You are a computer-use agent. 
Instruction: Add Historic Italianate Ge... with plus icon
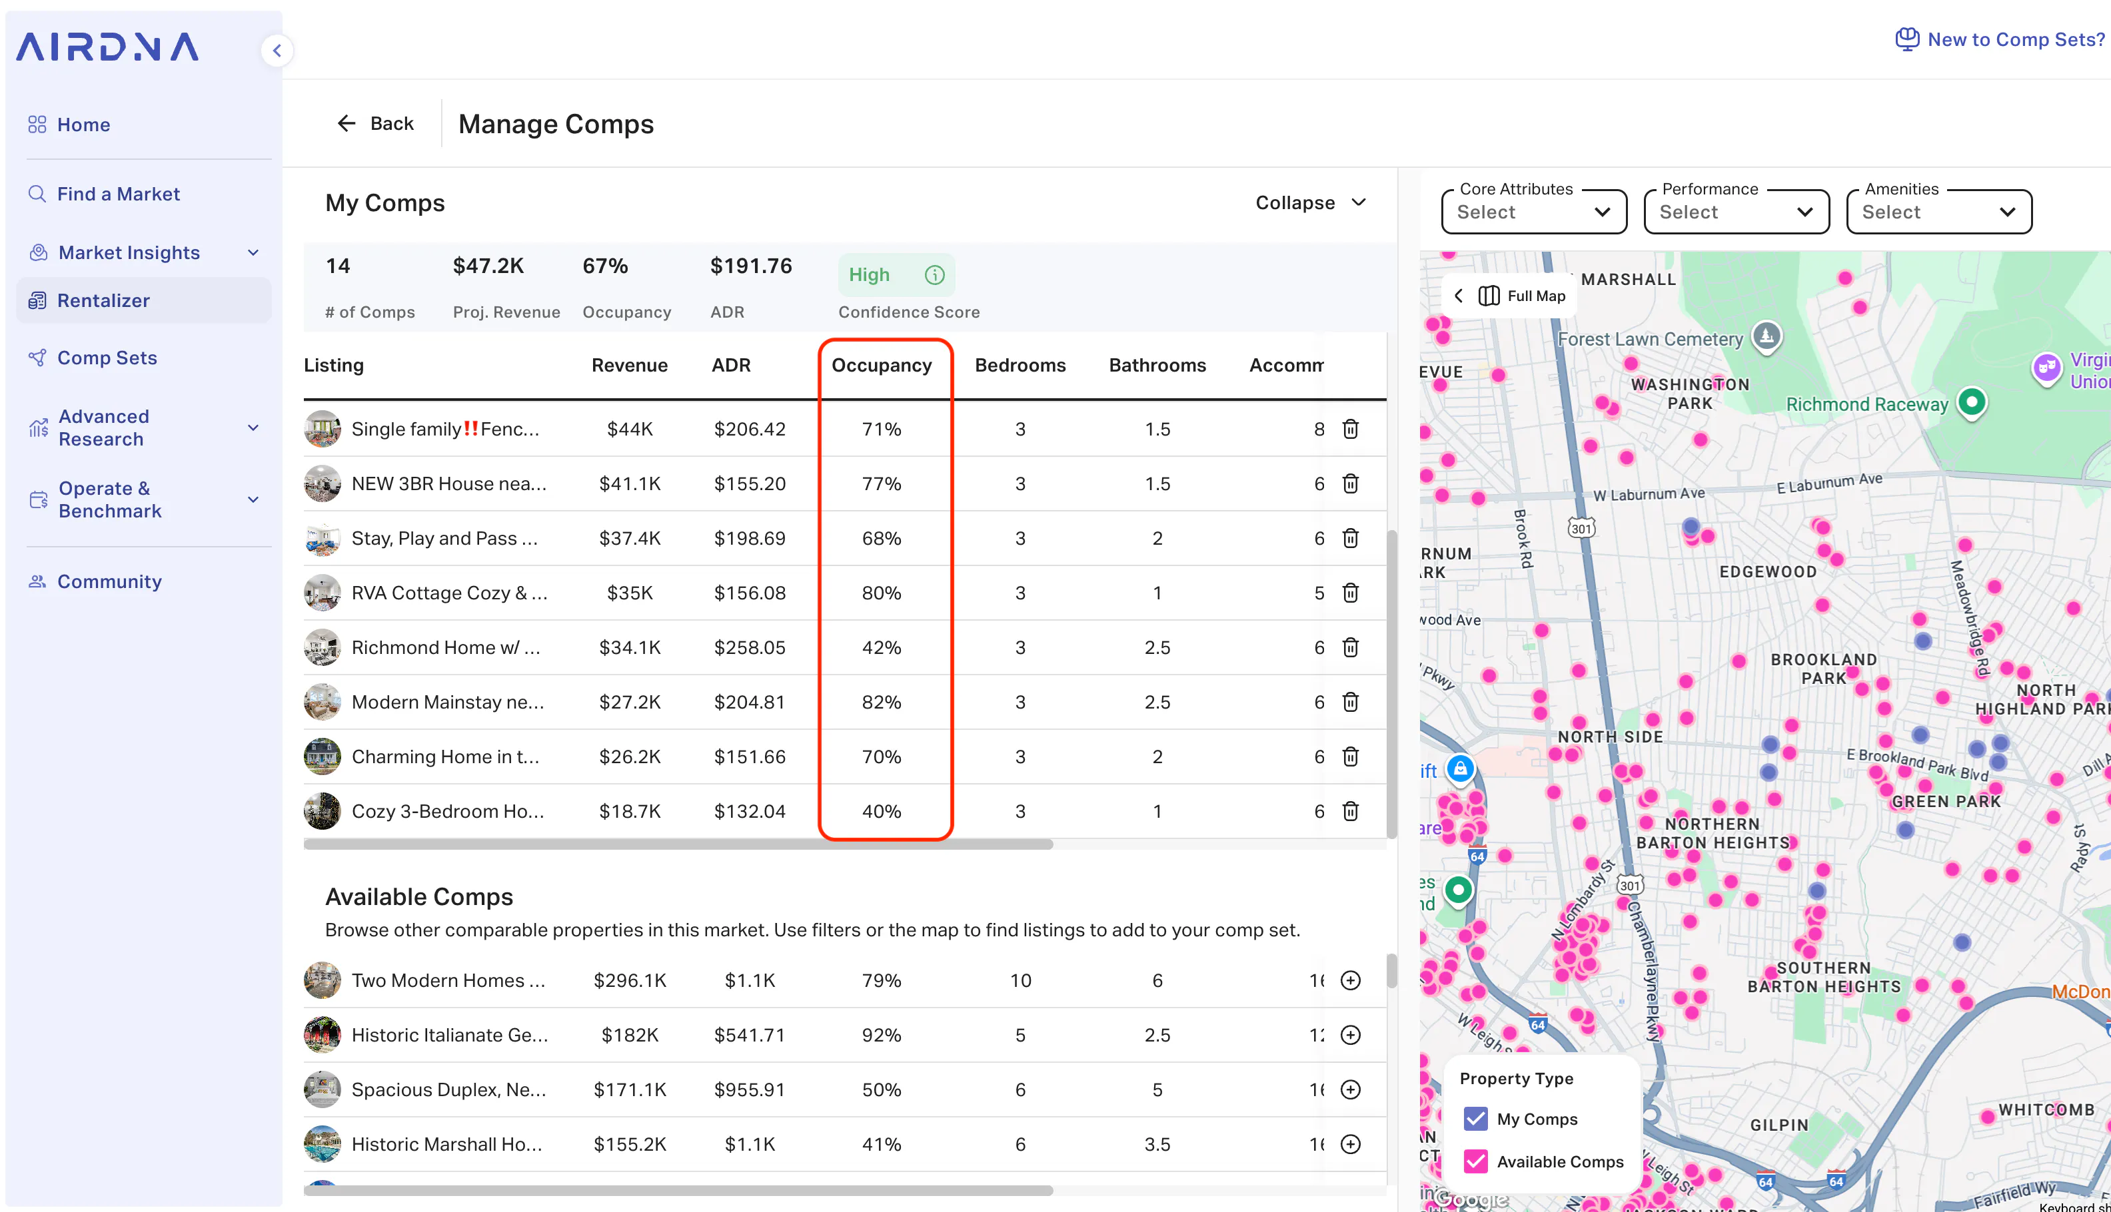[x=1351, y=1035]
